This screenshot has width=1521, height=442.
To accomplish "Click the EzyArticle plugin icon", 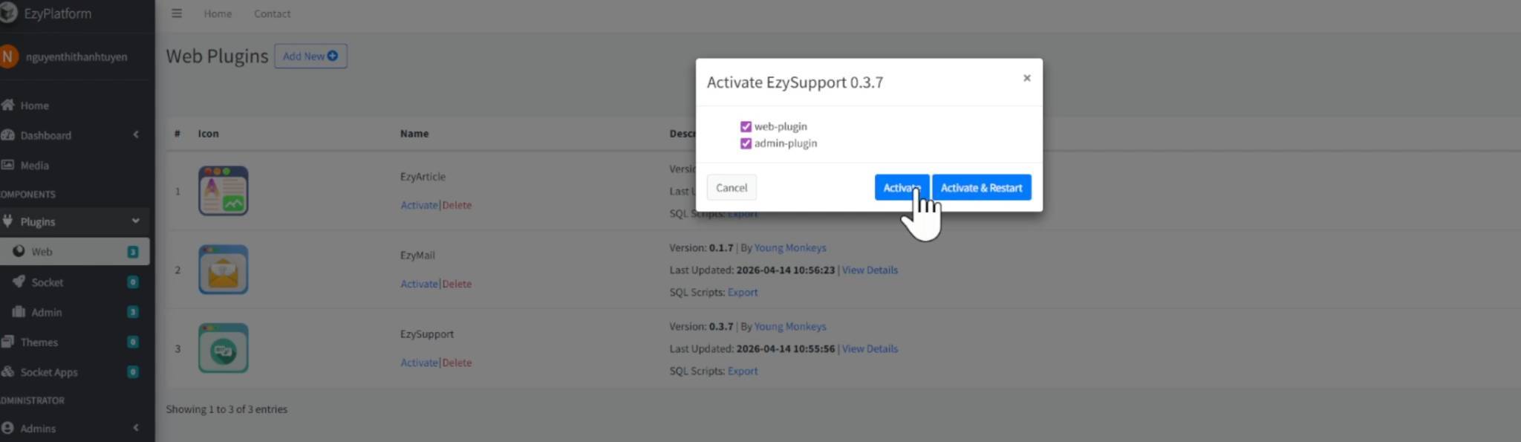I will [223, 191].
